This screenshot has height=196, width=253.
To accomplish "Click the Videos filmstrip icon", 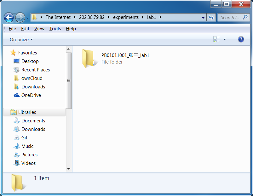I will click(x=16, y=163).
